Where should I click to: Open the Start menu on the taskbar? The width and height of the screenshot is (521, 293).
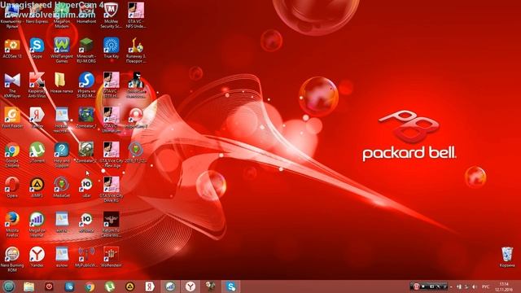click(9, 286)
